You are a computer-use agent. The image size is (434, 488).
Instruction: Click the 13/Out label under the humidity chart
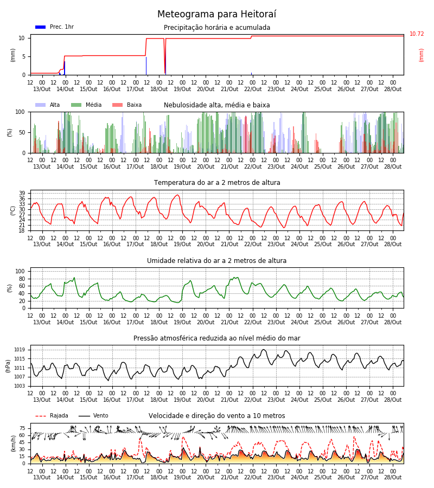pos(42,322)
